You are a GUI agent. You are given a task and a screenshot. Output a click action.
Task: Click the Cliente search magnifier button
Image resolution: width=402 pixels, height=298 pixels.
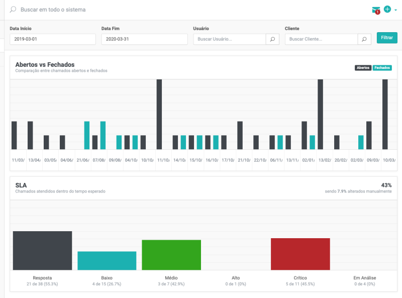pos(364,39)
